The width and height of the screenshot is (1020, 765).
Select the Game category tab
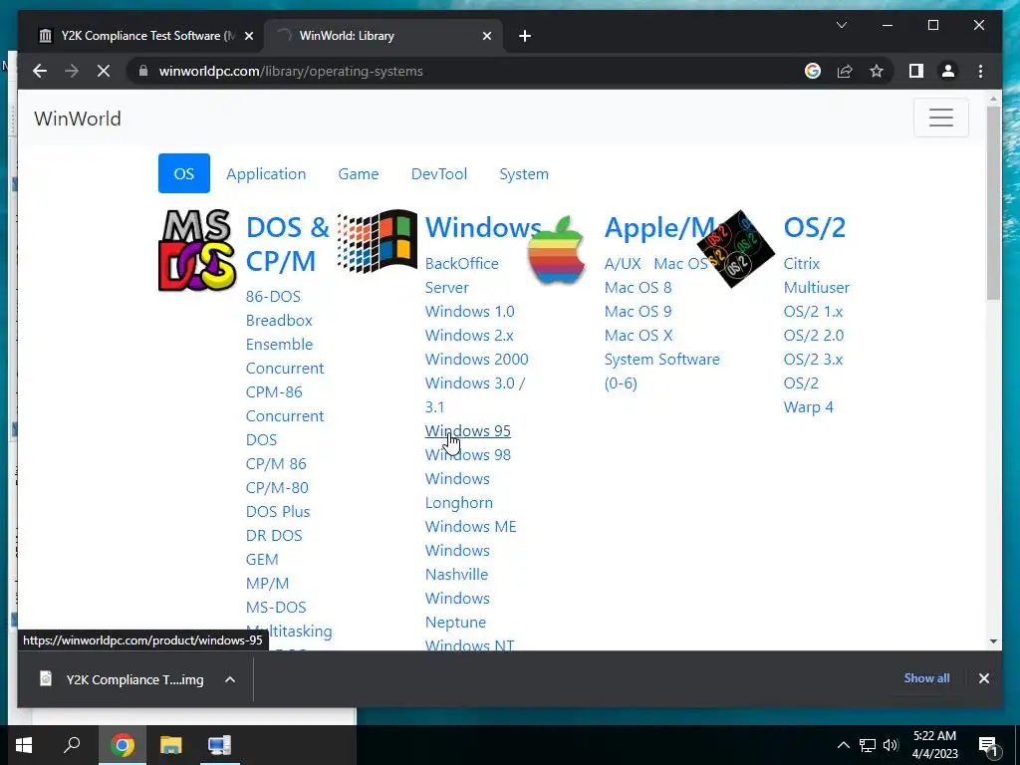coord(359,173)
